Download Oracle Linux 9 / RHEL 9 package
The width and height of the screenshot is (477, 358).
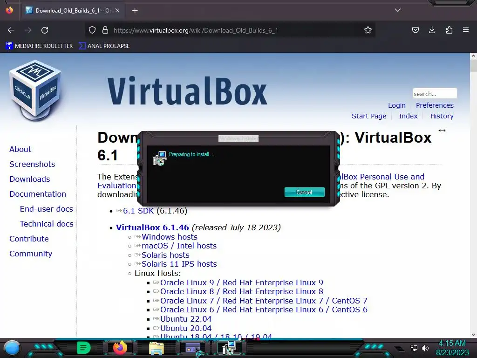[242, 282]
